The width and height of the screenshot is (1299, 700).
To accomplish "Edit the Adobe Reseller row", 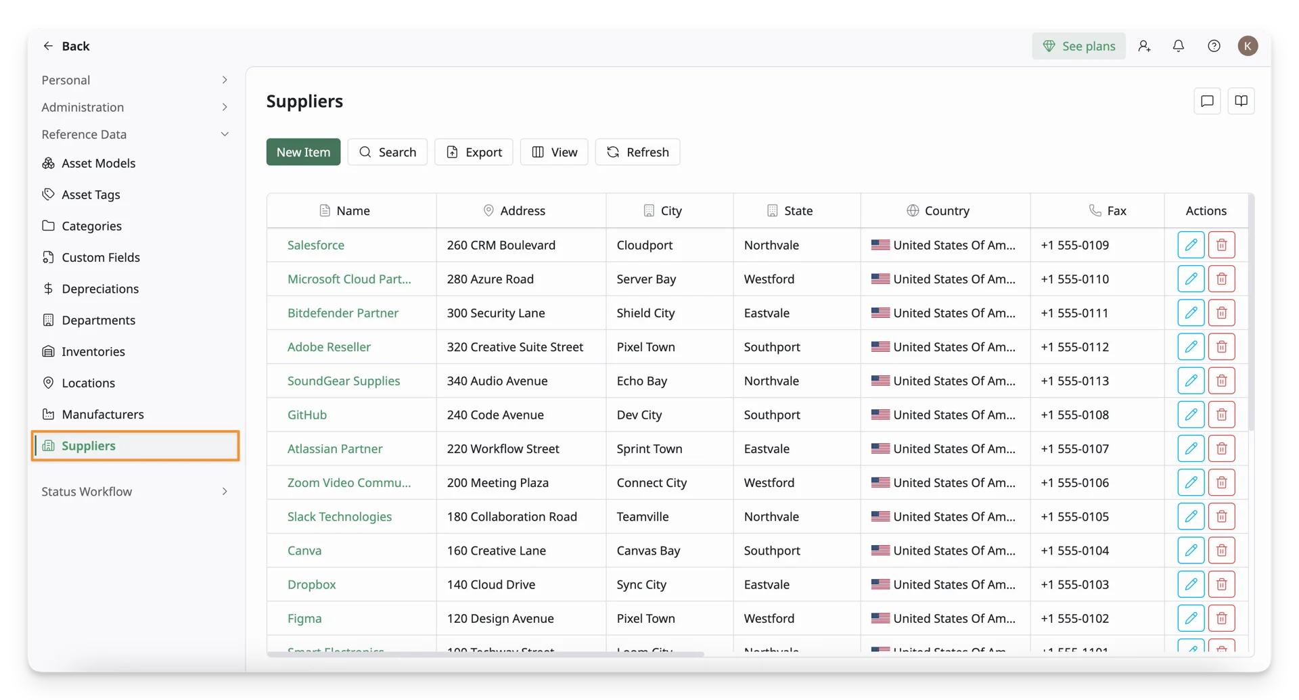I will click(1191, 346).
